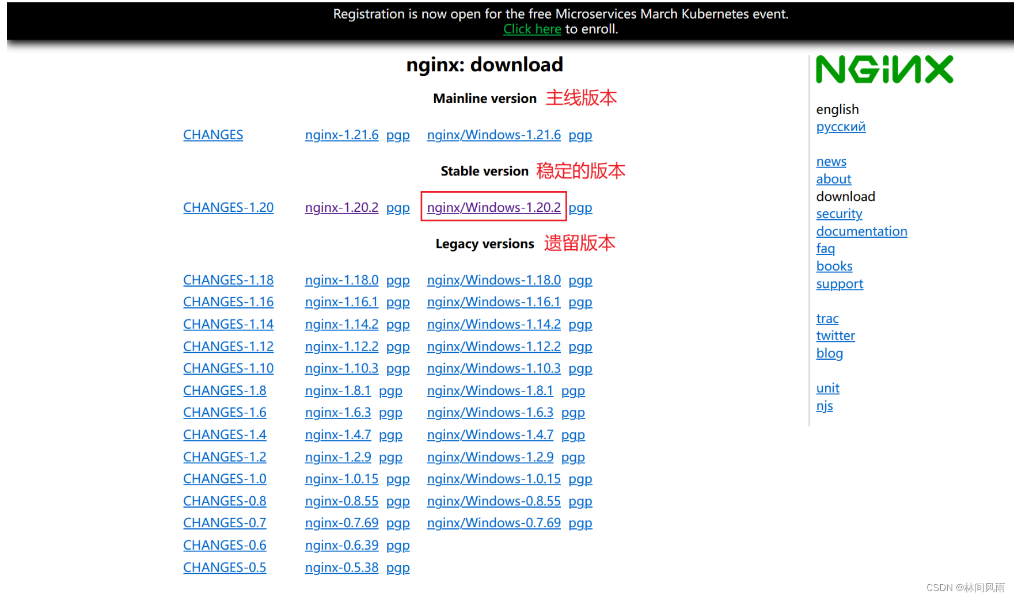The image size is (1014, 598).
Task: Open the faq page
Action: coord(825,249)
